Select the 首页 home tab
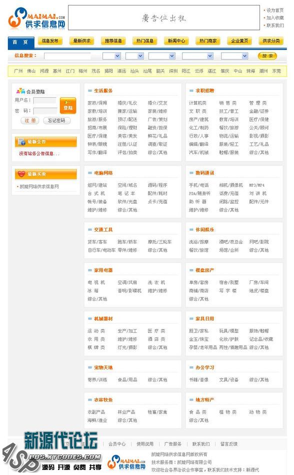294x475 pixels. 21,43
